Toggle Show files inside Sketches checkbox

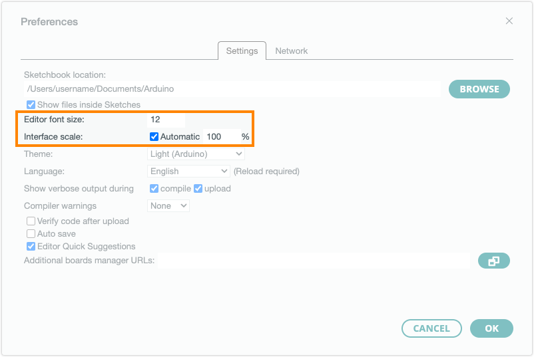pyautogui.click(x=31, y=104)
